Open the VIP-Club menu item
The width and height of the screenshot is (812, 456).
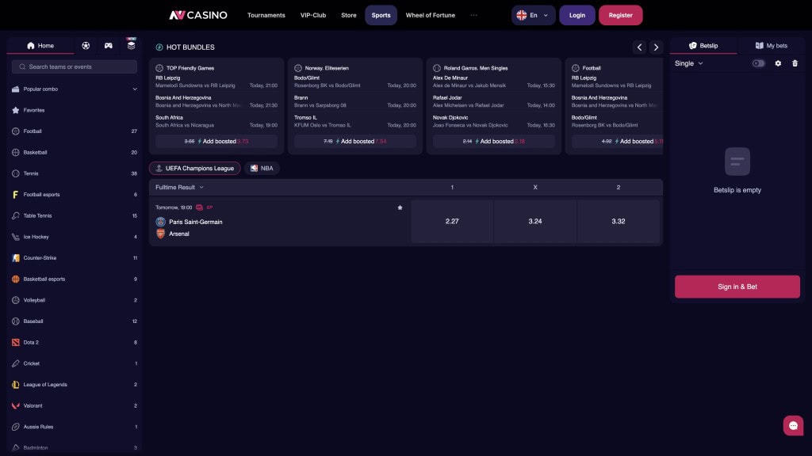[x=313, y=15]
